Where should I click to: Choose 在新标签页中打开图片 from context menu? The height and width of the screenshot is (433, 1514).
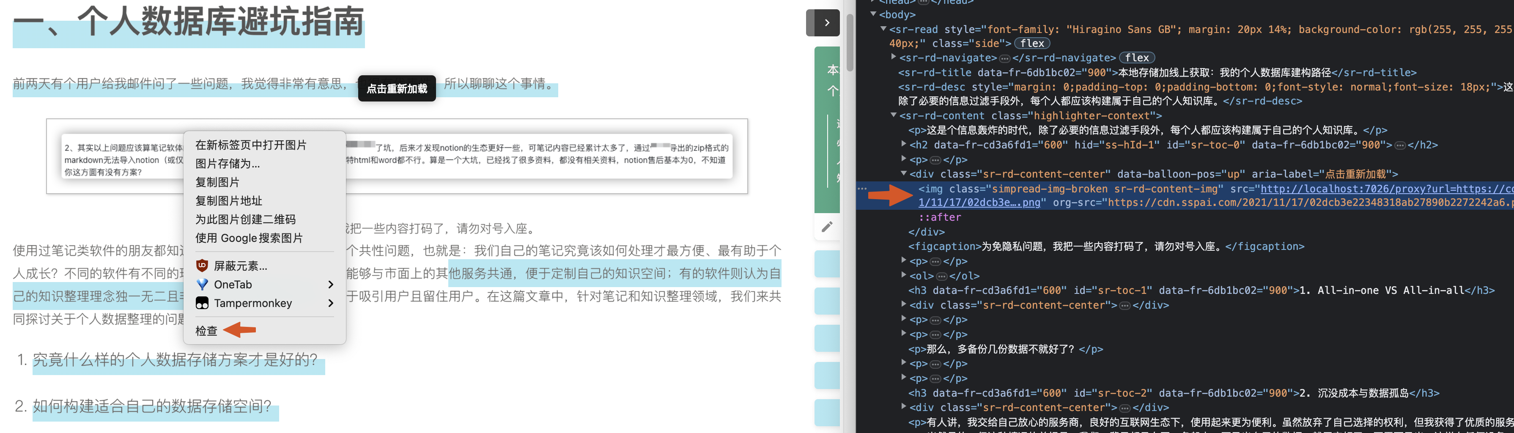[x=264, y=145]
